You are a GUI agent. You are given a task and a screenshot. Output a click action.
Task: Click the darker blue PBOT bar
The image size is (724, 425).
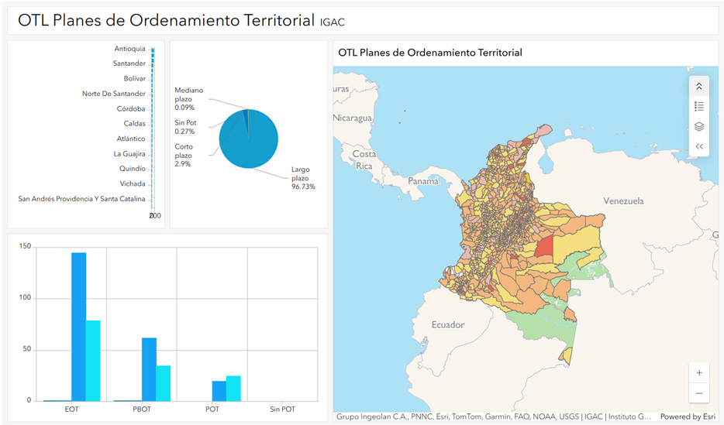pyautogui.click(x=149, y=368)
